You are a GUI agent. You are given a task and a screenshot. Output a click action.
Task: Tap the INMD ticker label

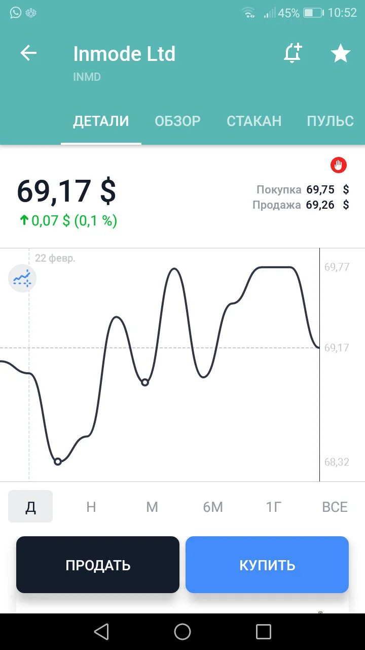coord(87,77)
